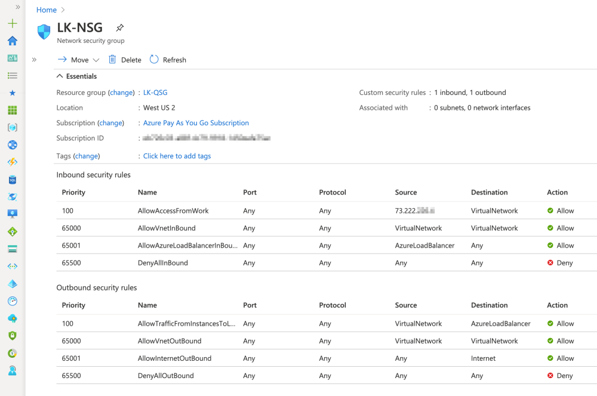The height and width of the screenshot is (396, 597).
Task: Click here to add tags link
Action: point(177,156)
